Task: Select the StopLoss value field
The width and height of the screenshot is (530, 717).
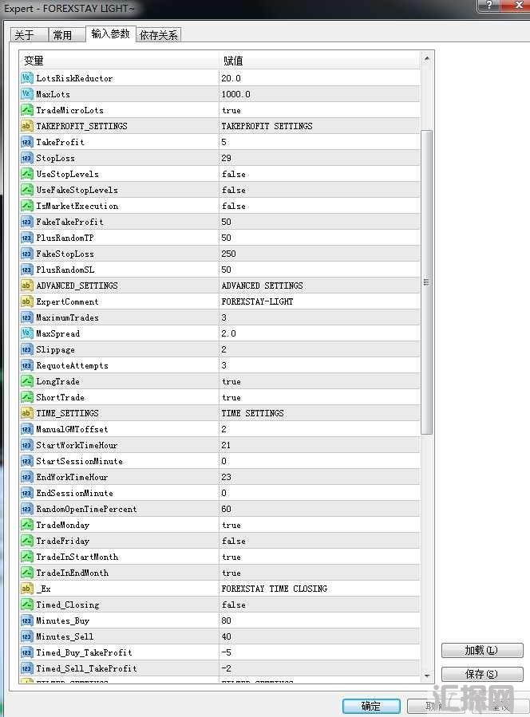Action: 318,158
